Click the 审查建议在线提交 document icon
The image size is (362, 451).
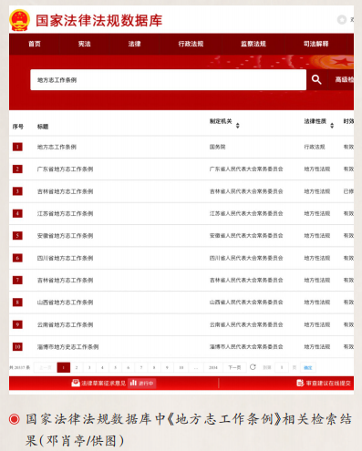300,384
